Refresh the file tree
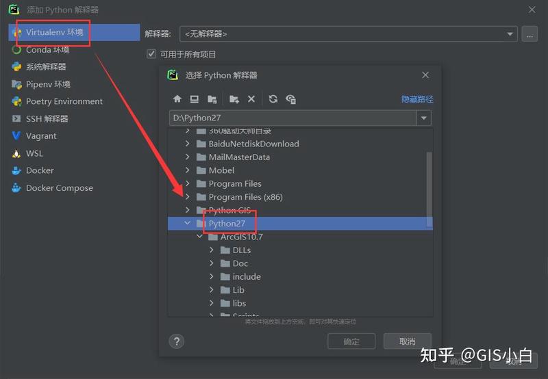 tap(273, 99)
